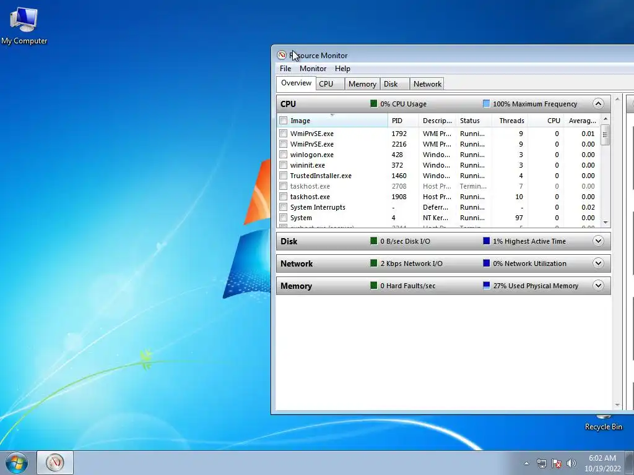This screenshot has width=634, height=475.
Task: Check the System Interrupts checkbox
Action: tap(283, 207)
